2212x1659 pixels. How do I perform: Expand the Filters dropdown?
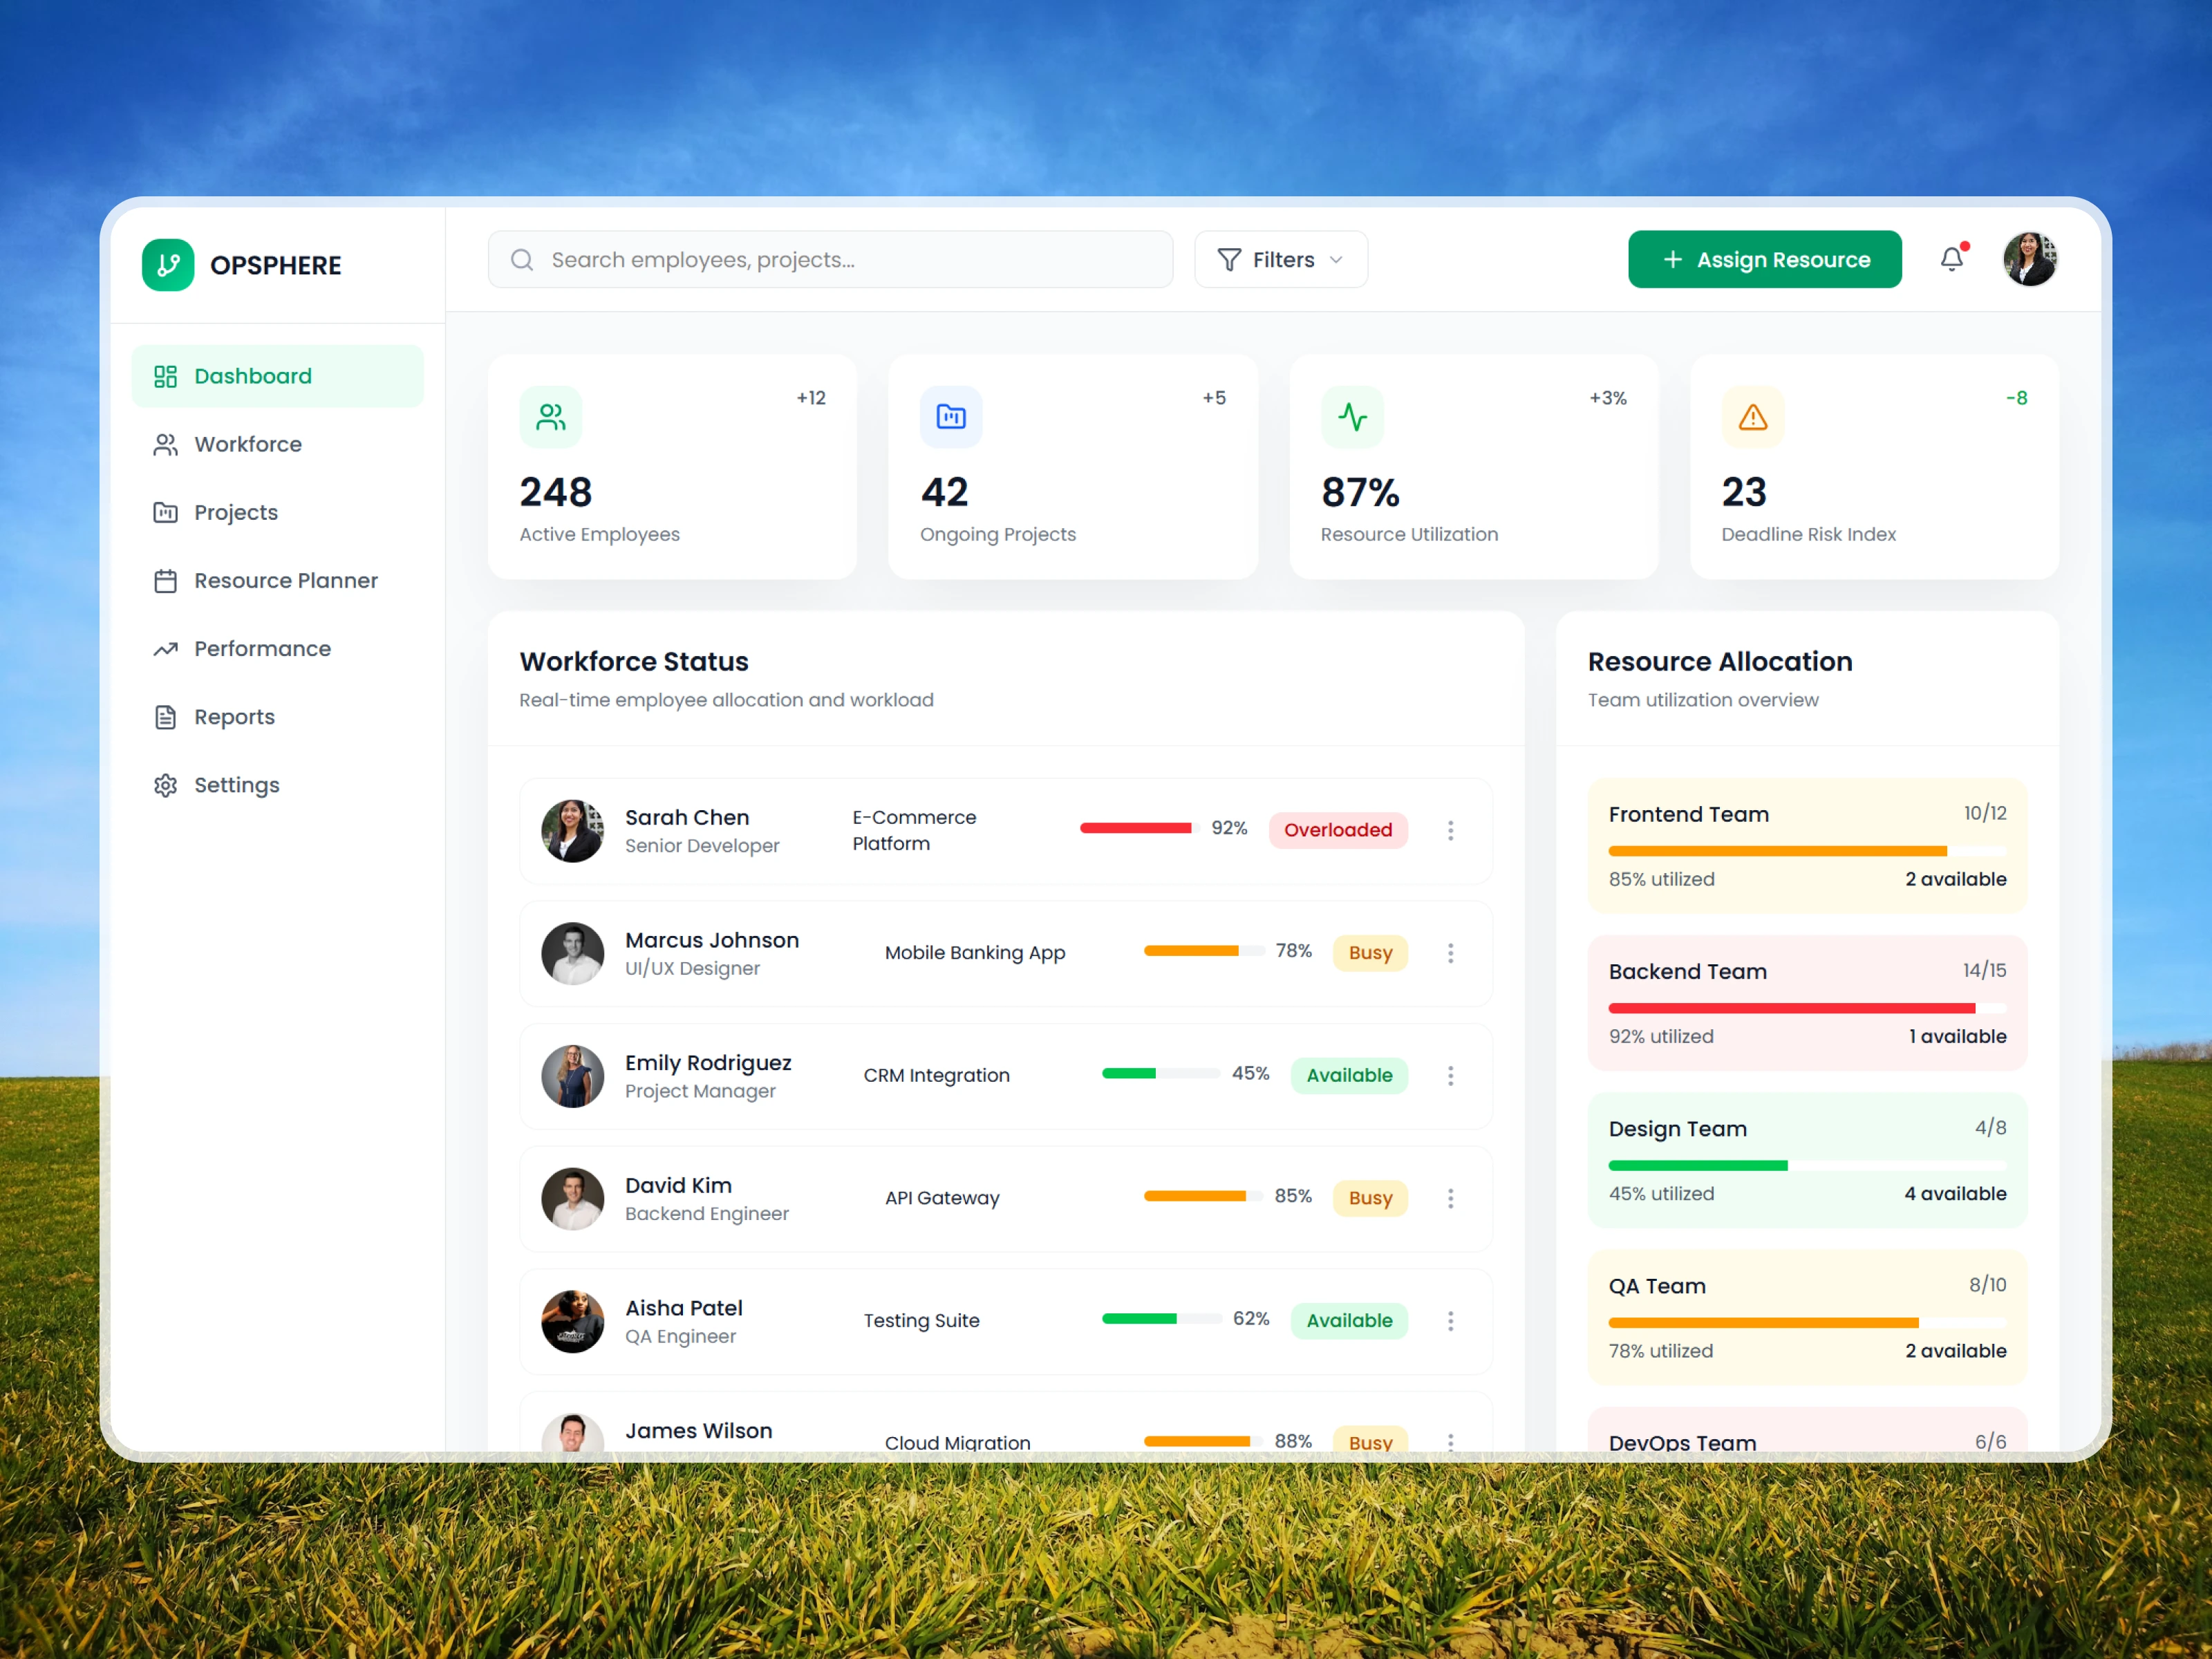point(1280,260)
